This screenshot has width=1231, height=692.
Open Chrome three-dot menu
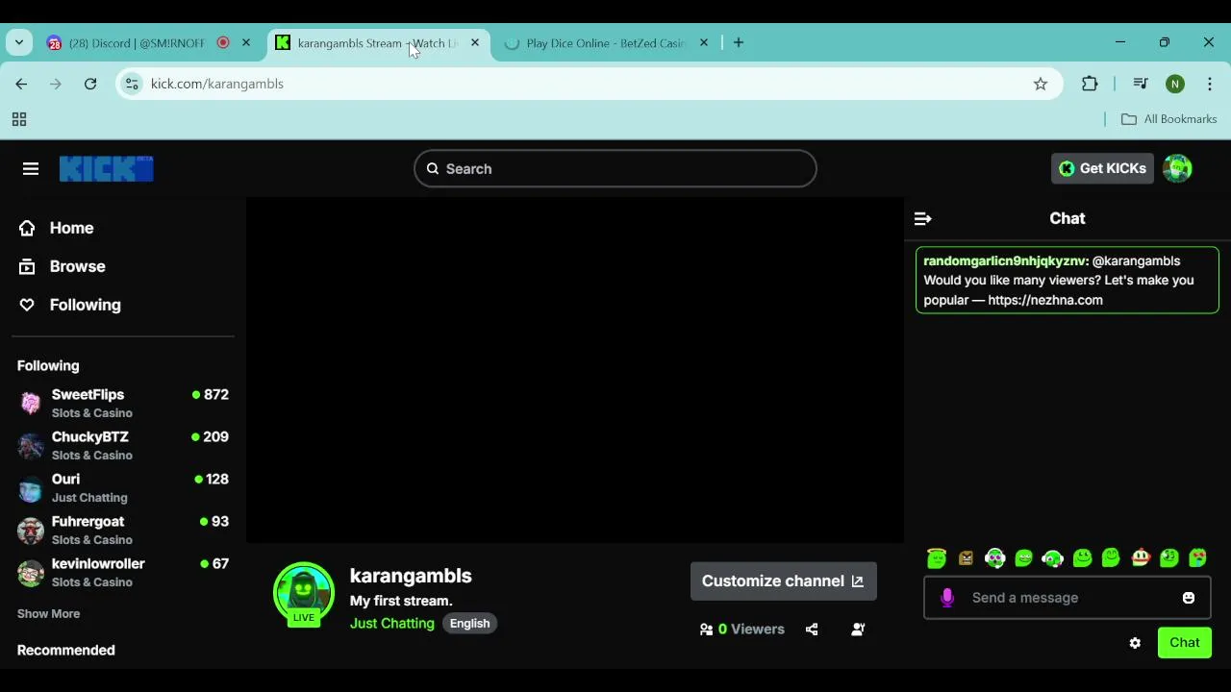point(1210,84)
